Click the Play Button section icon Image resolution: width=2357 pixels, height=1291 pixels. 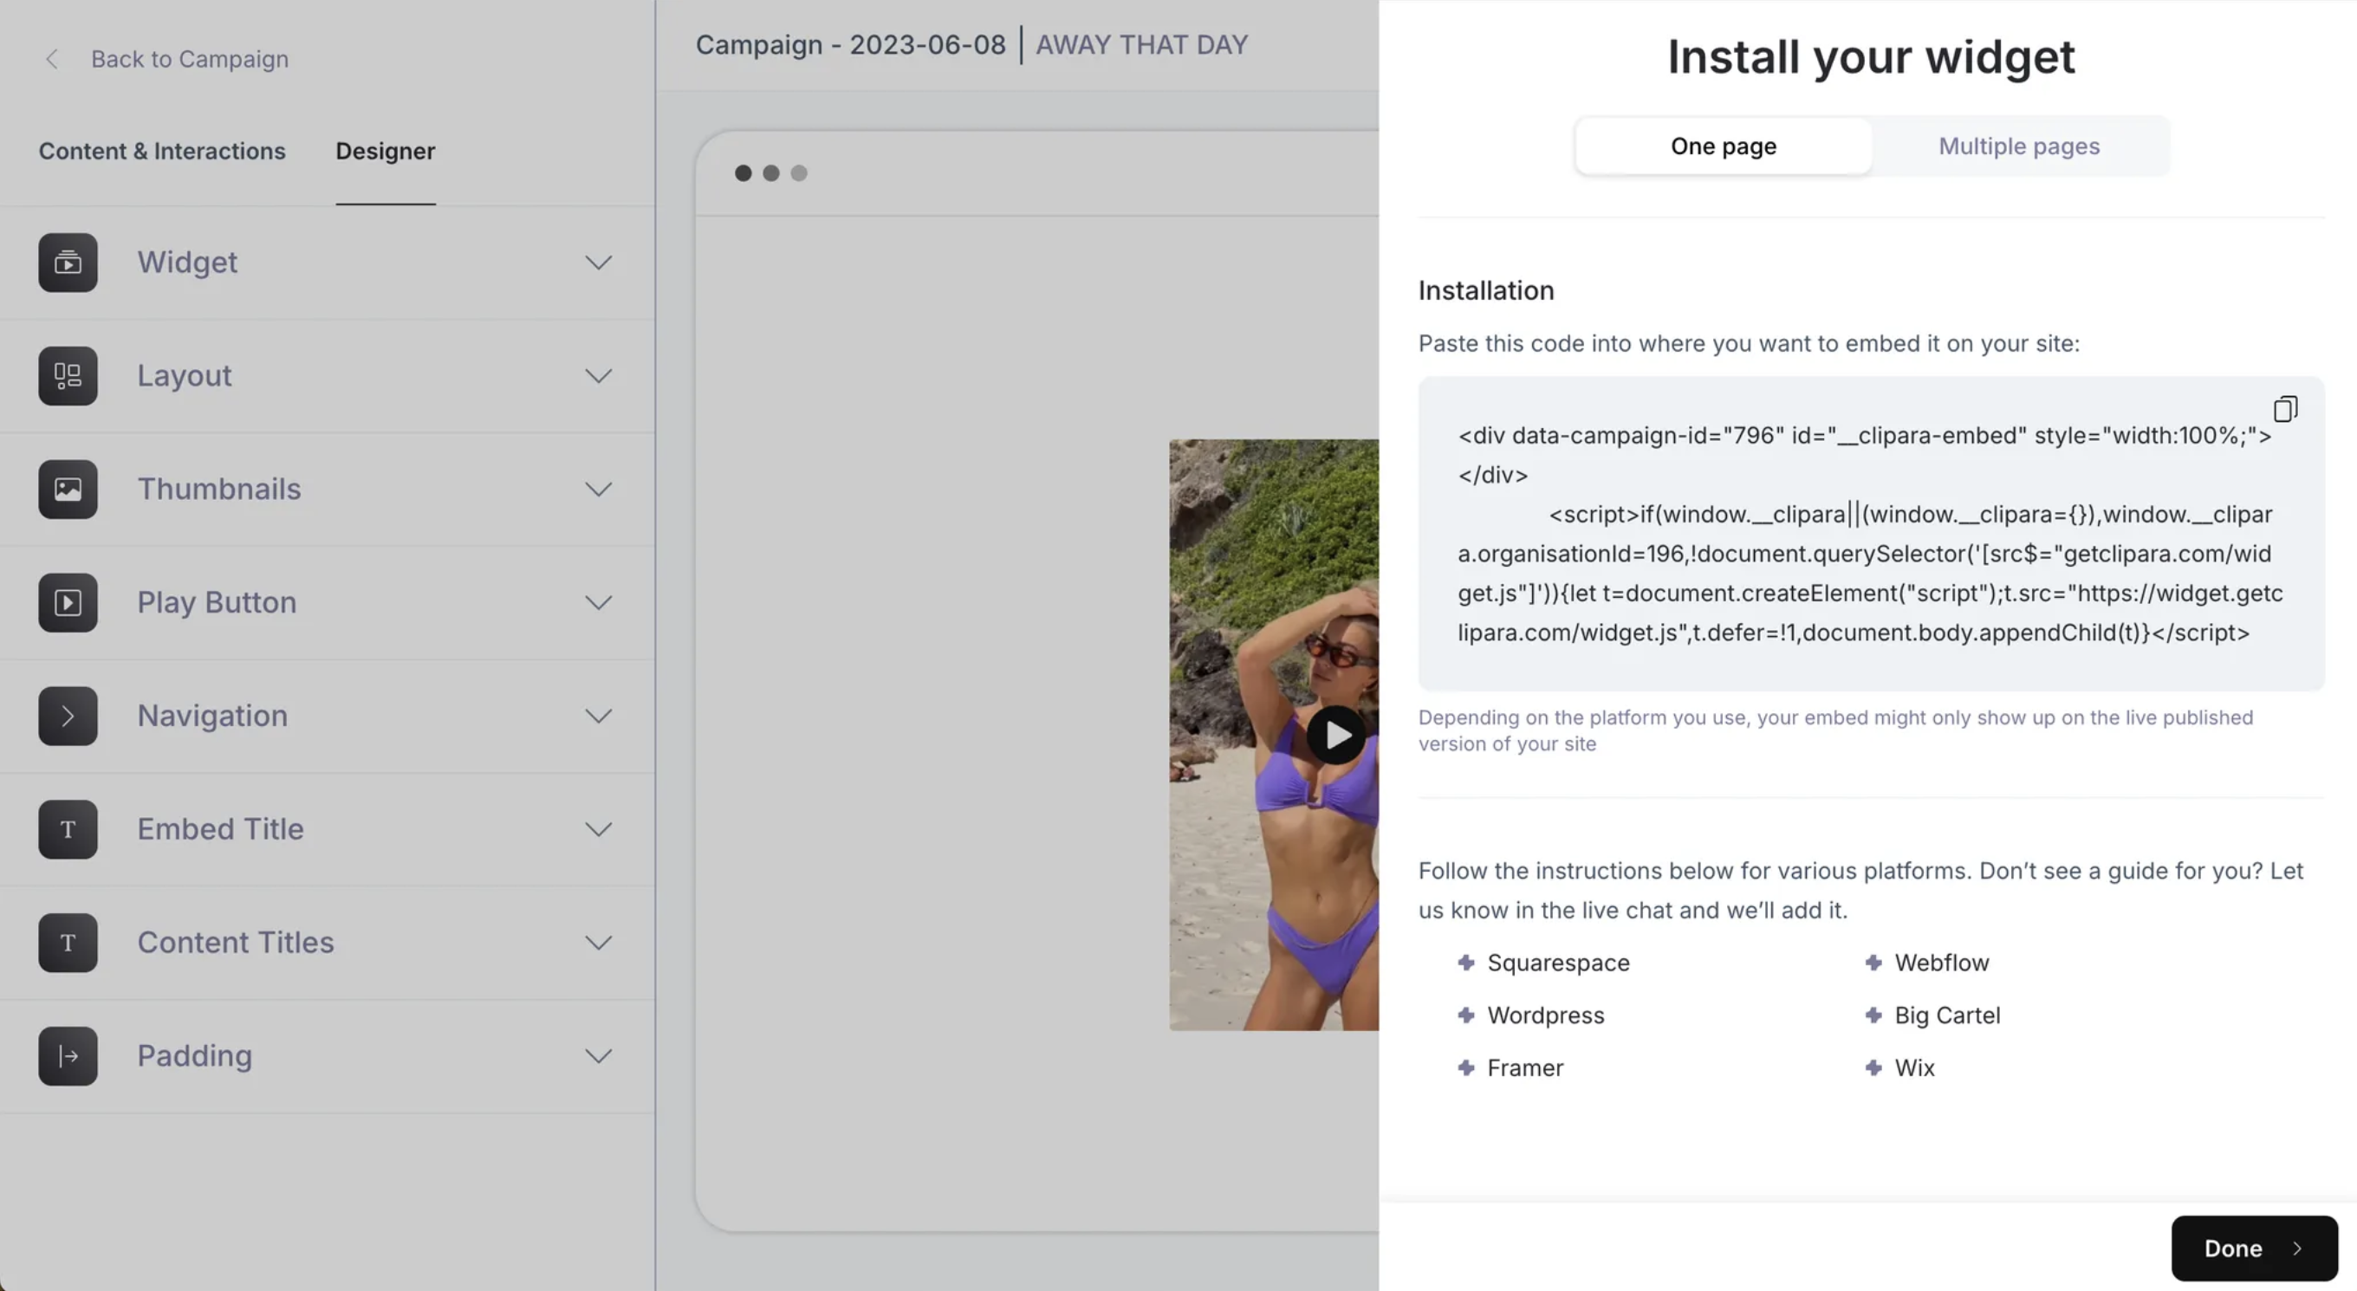point(68,603)
